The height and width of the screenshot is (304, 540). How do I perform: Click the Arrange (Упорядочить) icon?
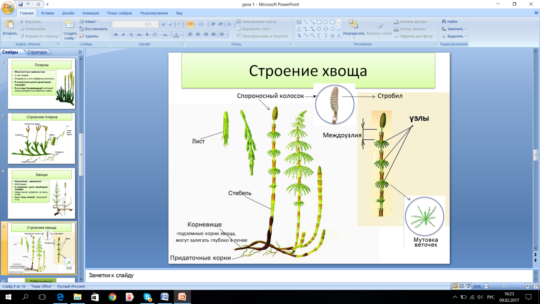353,25
